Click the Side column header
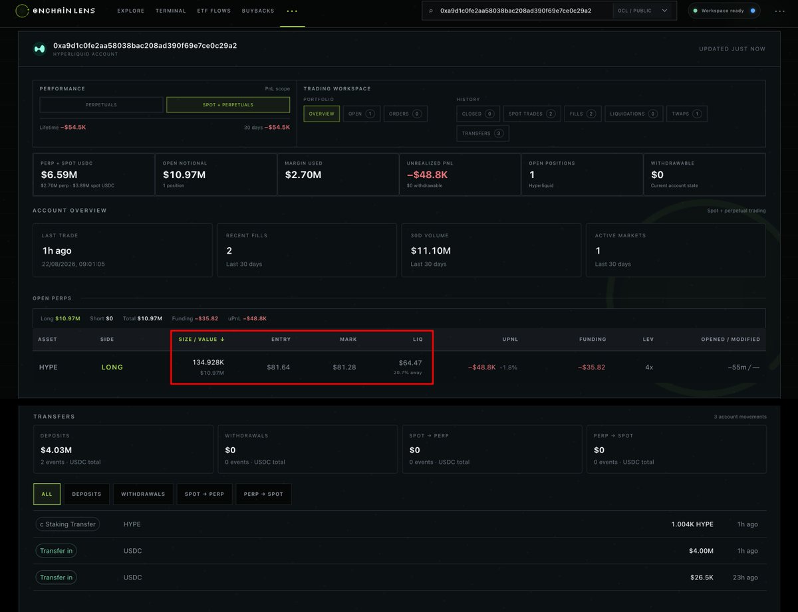 coord(107,339)
